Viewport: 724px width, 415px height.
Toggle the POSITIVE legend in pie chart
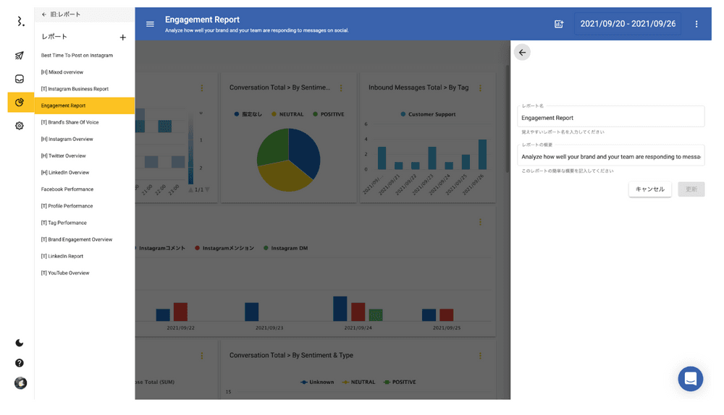point(329,114)
